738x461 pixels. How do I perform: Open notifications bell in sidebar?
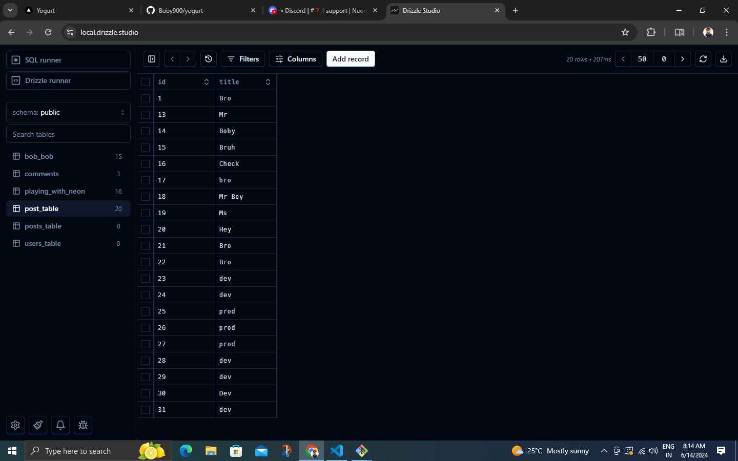pyautogui.click(x=60, y=425)
